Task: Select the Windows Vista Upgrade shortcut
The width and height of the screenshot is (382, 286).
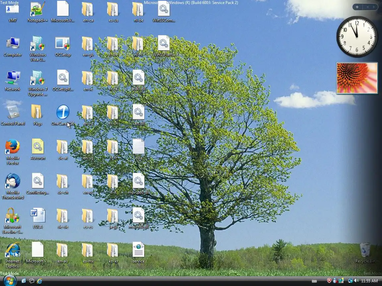Action: tap(37, 49)
